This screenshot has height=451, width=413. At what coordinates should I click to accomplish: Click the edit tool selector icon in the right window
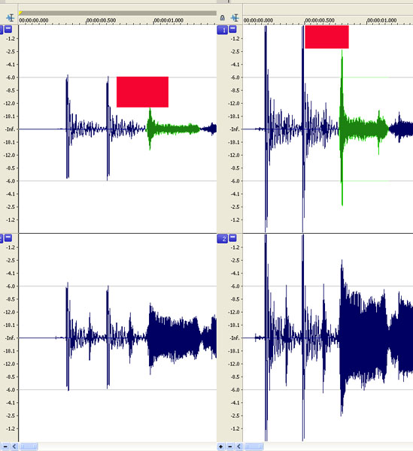pyautogui.click(x=235, y=18)
